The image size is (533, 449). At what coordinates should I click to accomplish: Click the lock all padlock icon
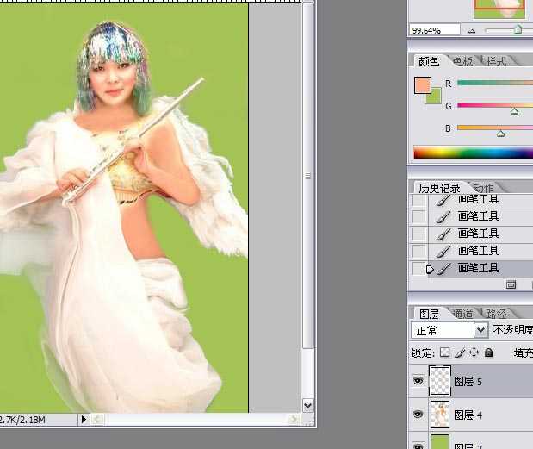pos(488,352)
